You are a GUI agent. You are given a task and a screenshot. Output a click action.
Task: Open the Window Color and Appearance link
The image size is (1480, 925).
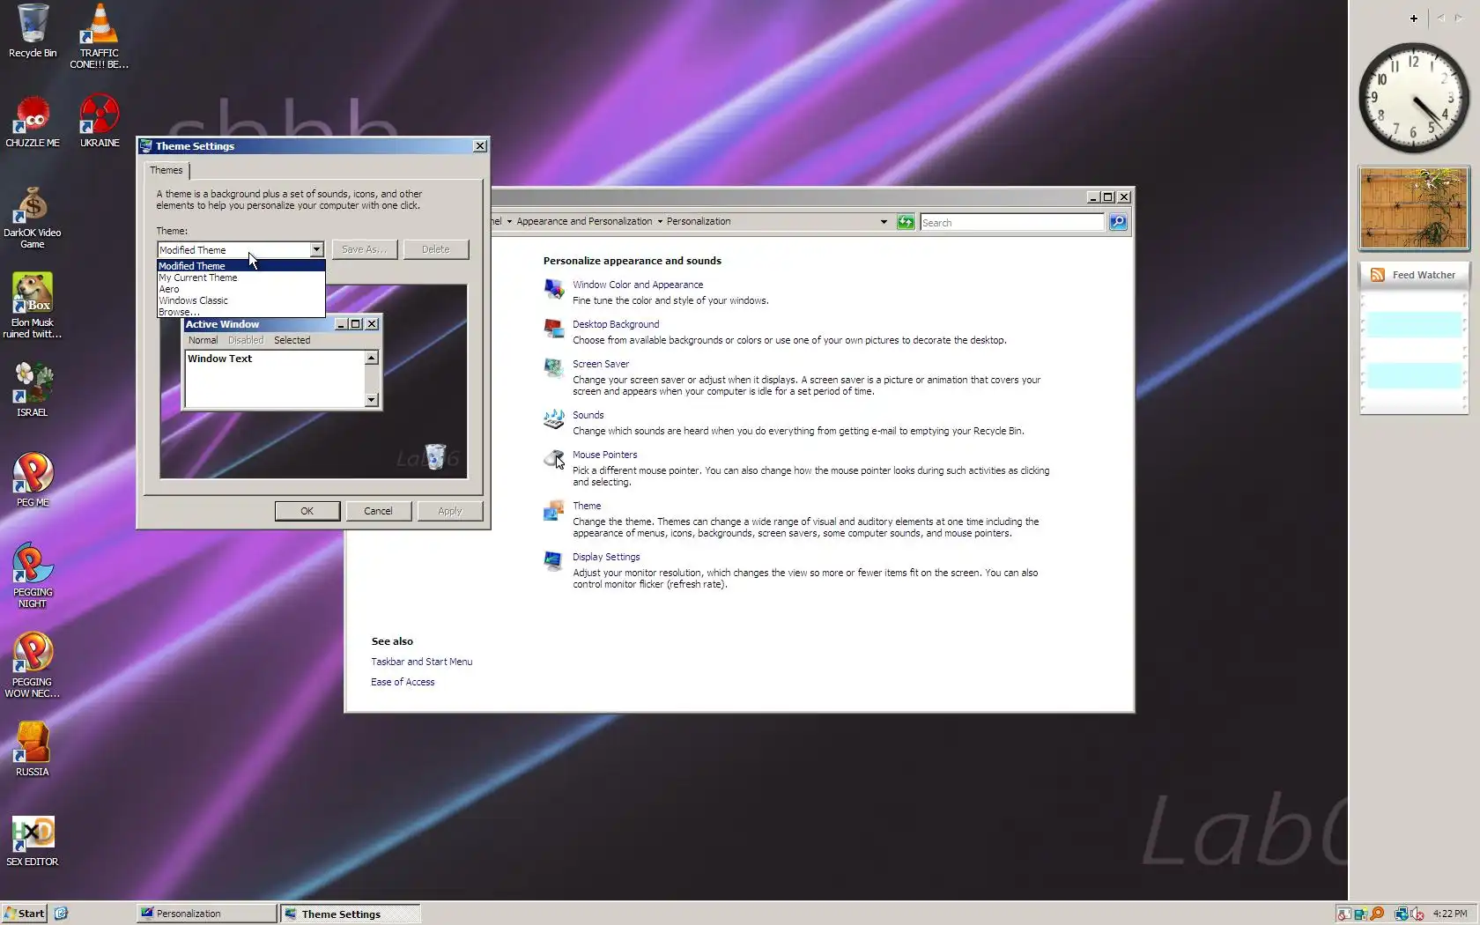(638, 285)
